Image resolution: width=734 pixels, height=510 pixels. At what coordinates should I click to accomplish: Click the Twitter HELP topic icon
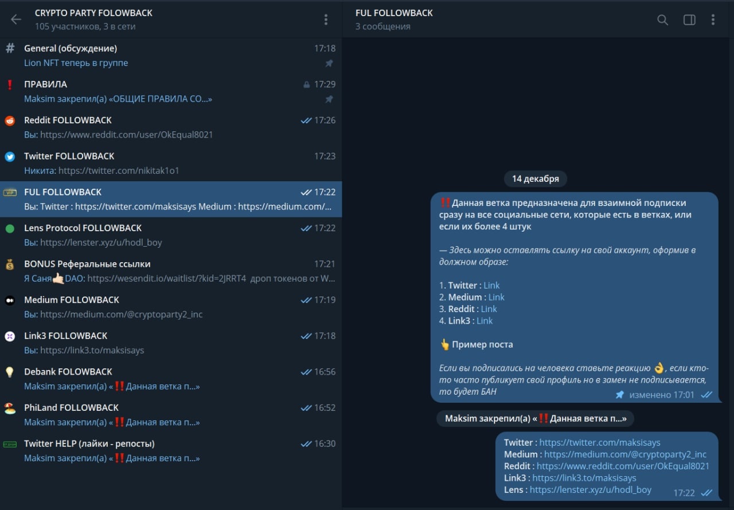point(10,444)
